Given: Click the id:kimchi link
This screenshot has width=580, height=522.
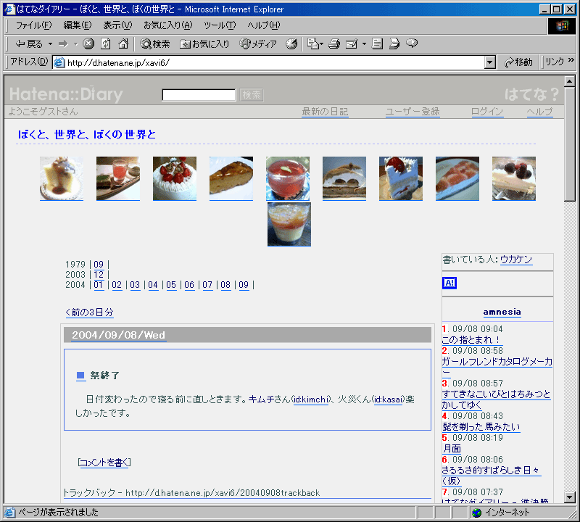Looking at the screenshot, I should [311, 399].
